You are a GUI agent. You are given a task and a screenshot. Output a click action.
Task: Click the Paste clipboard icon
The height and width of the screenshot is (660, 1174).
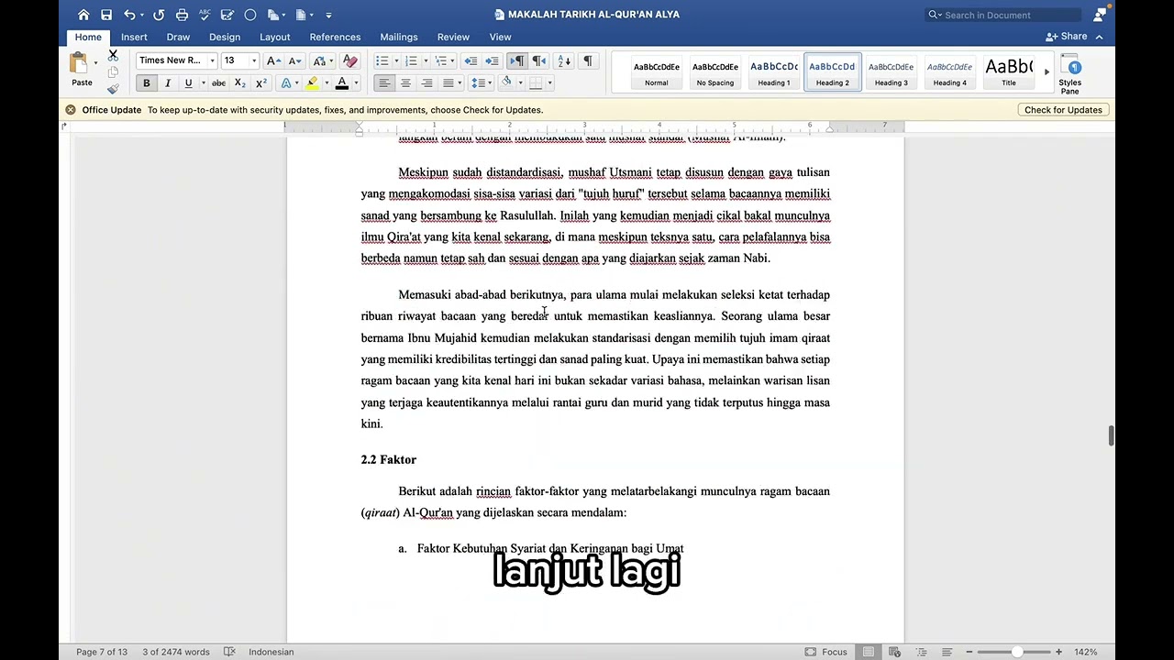click(x=80, y=63)
